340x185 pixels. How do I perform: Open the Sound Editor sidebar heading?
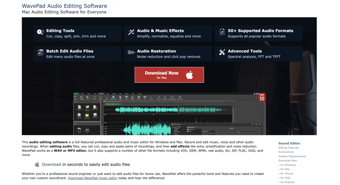(x=289, y=143)
